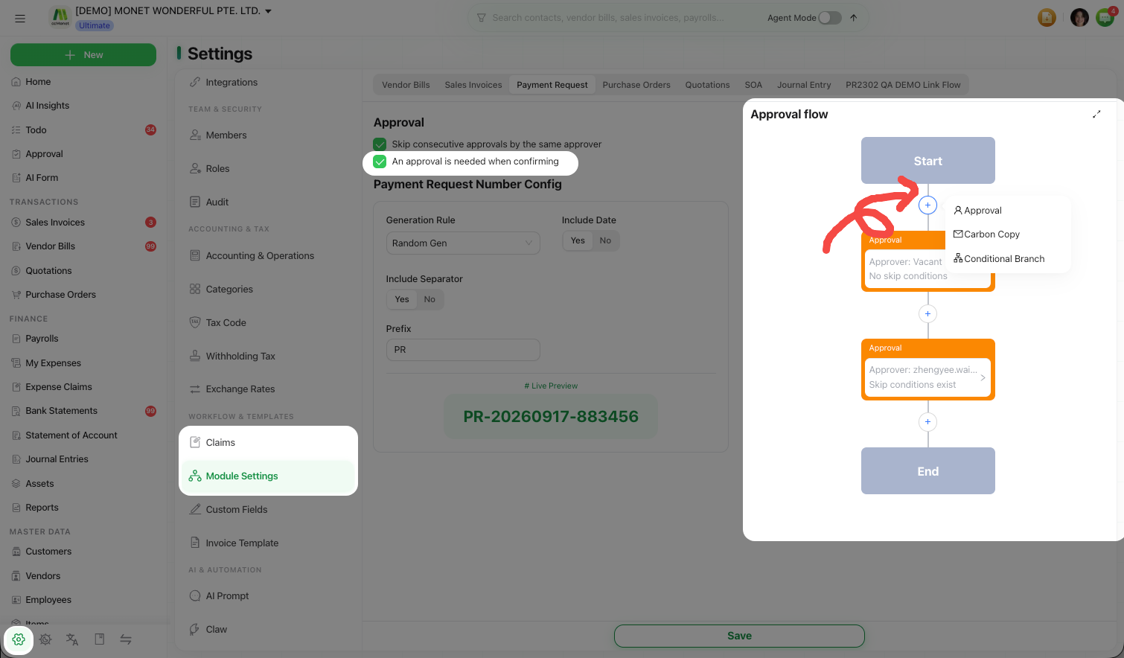The image size is (1124, 658).
Task: Click the search submit up-arrow icon
Action: [x=854, y=18]
